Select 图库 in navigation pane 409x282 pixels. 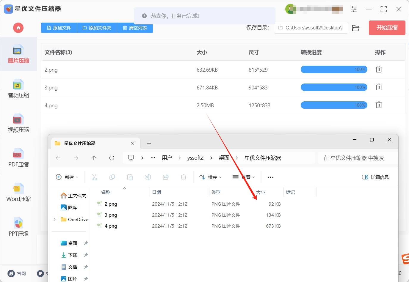click(69, 207)
